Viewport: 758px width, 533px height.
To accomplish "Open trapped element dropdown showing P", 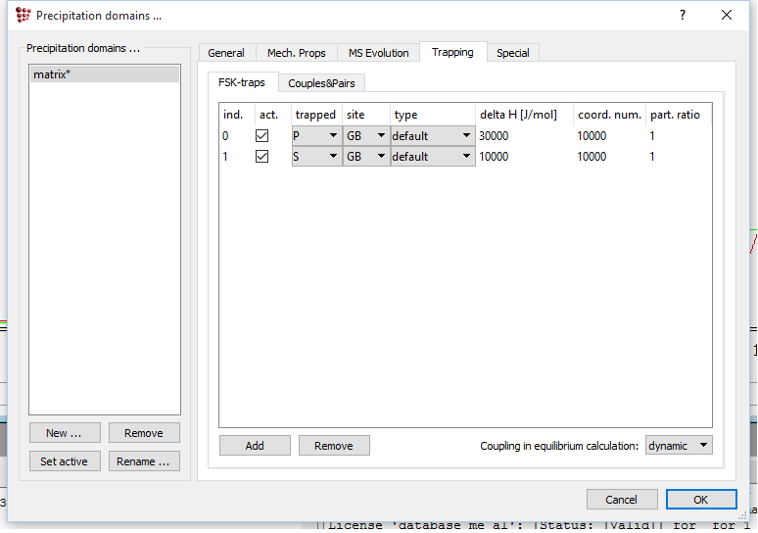I will coord(316,136).
